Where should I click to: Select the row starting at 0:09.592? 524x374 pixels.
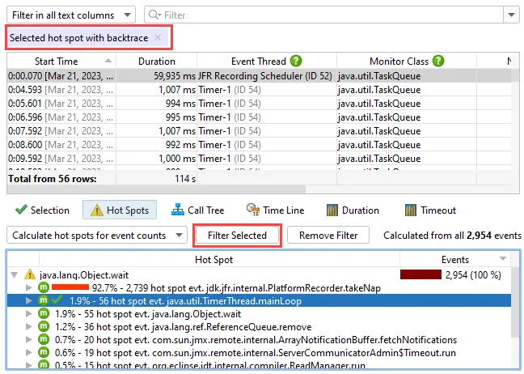tap(259, 158)
